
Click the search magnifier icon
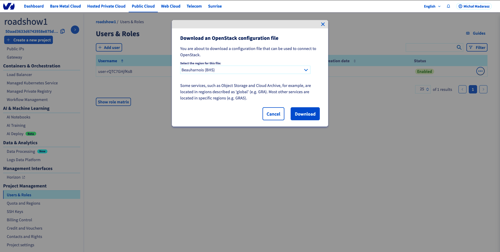459,47
